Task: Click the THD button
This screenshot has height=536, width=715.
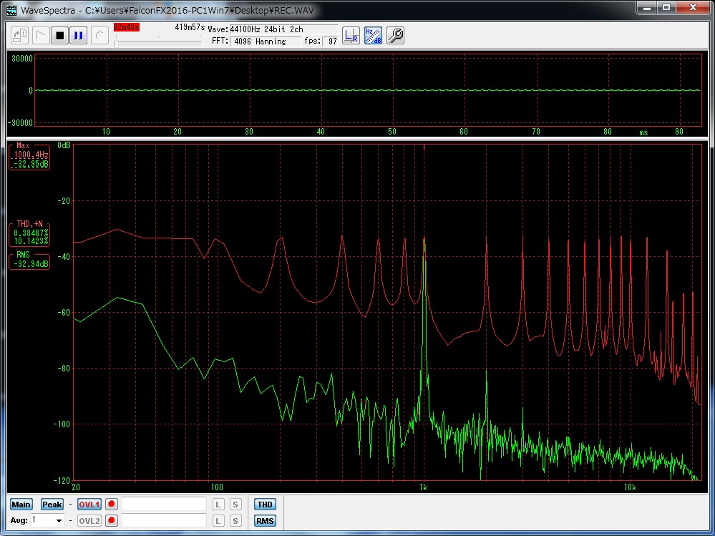Action: [x=265, y=505]
